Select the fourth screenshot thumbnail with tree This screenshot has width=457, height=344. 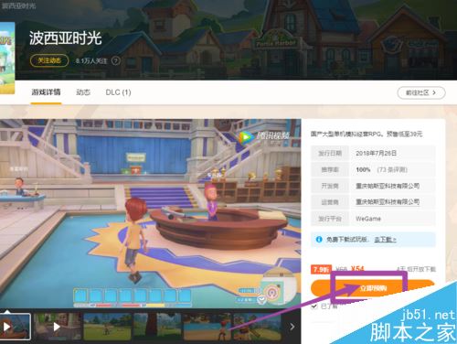click(157, 327)
